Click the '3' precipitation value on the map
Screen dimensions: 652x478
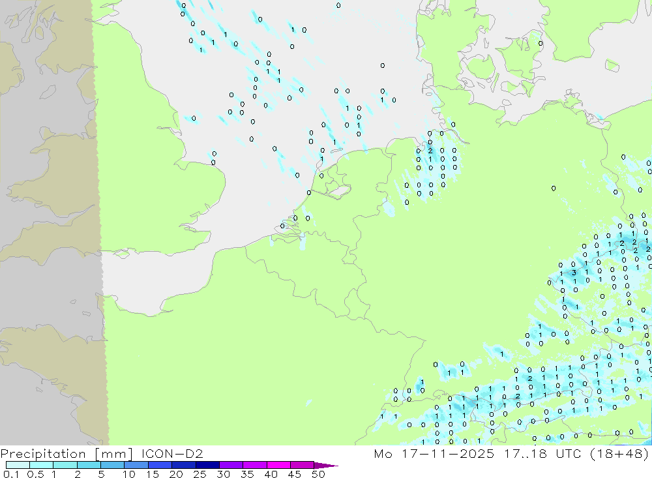click(x=574, y=273)
